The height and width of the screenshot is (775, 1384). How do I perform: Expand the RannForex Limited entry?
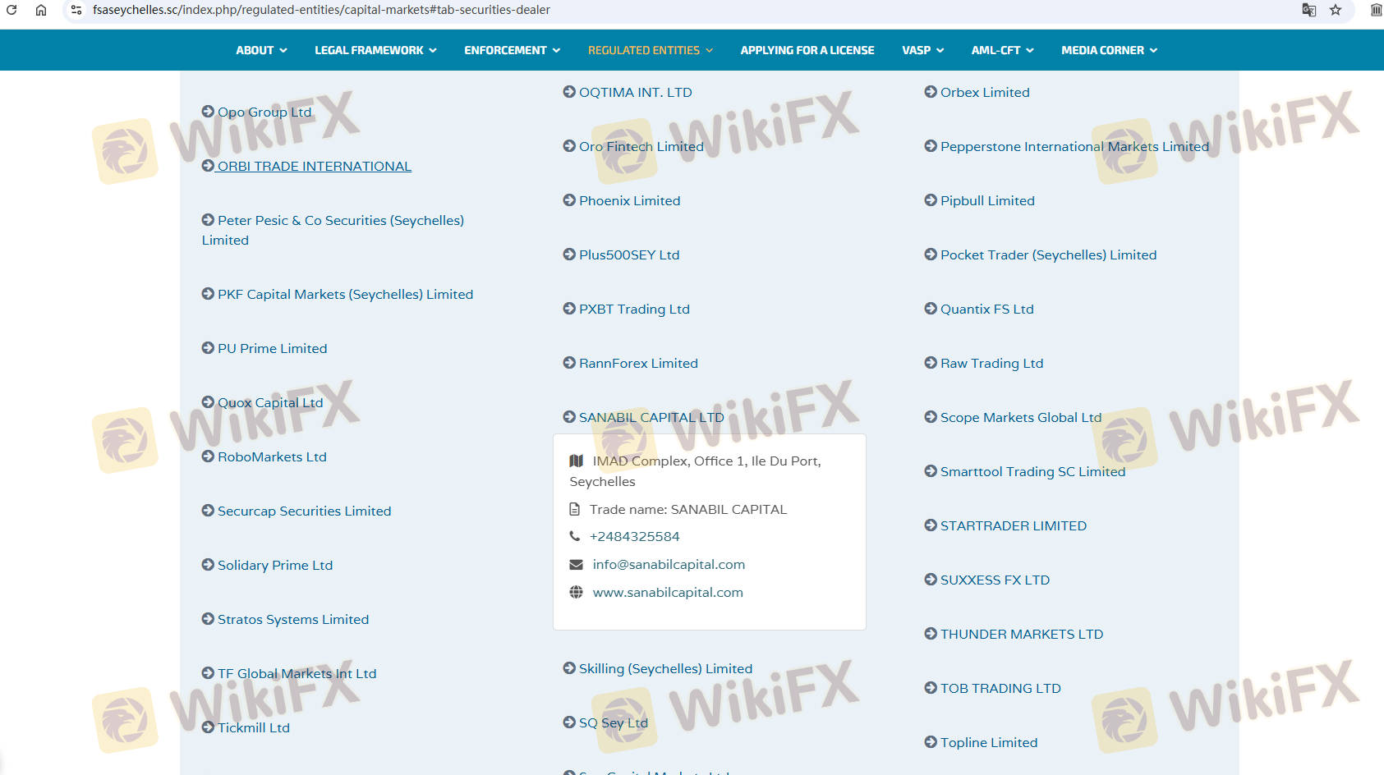[x=631, y=363]
